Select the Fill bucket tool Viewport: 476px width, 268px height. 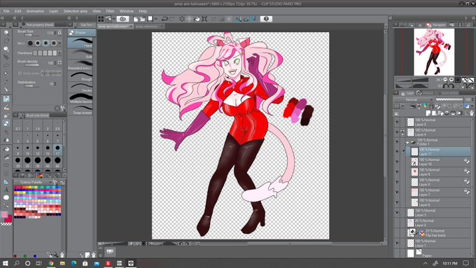tap(6, 149)
